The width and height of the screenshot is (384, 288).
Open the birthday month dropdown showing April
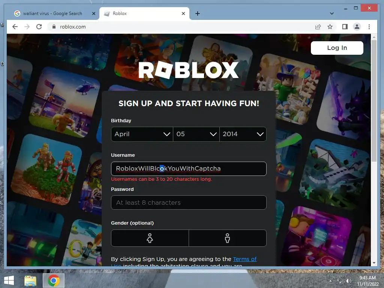[142, 134]
